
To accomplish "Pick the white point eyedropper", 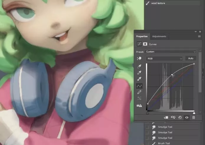I will pos(139,79).
